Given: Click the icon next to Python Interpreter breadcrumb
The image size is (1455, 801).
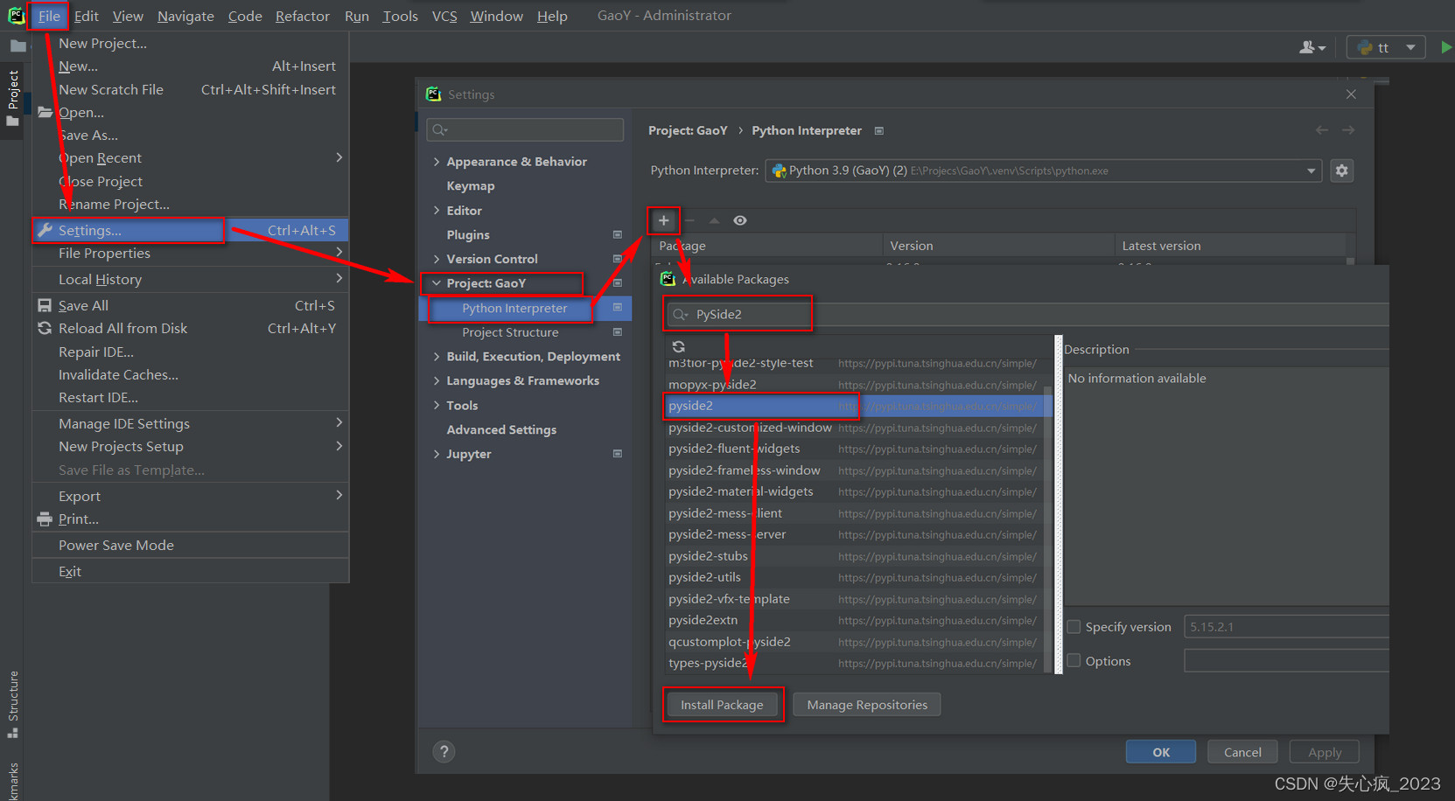Looking at the screenshot, I should click(879, 130).
